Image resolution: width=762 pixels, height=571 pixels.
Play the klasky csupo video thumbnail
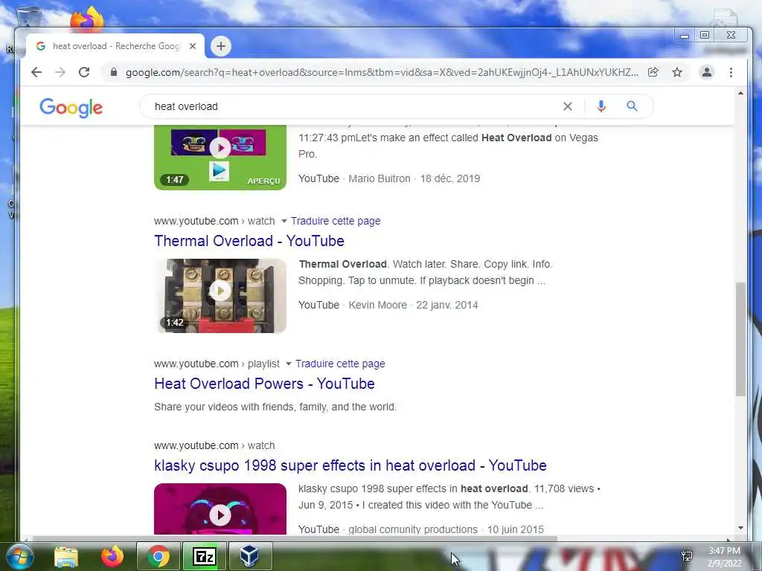tap(220, 509)
